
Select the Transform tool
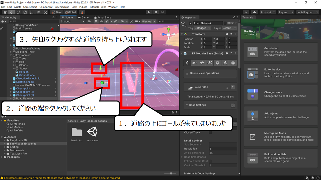[39, 12]
